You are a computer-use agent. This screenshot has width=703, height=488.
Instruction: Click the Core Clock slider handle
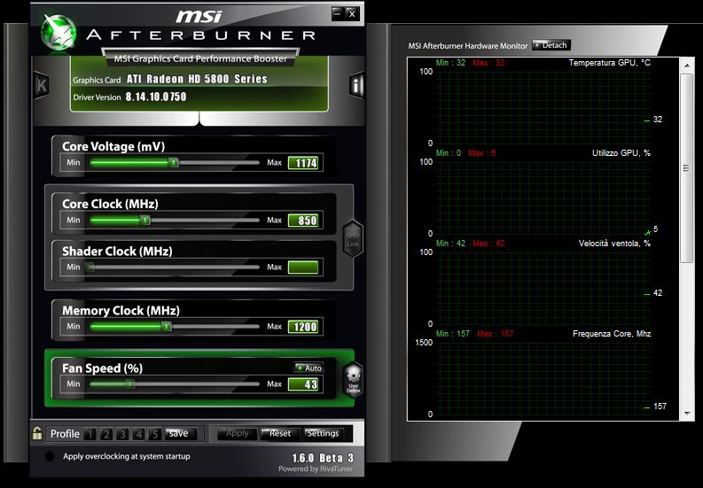[145, 220]
